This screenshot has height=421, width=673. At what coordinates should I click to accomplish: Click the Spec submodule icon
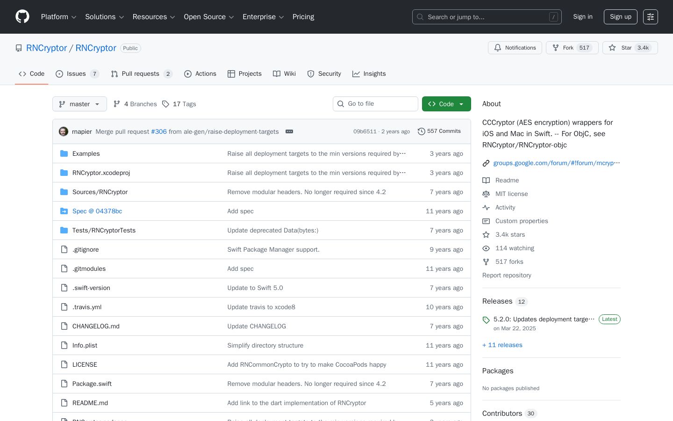(x=64, y=211)
